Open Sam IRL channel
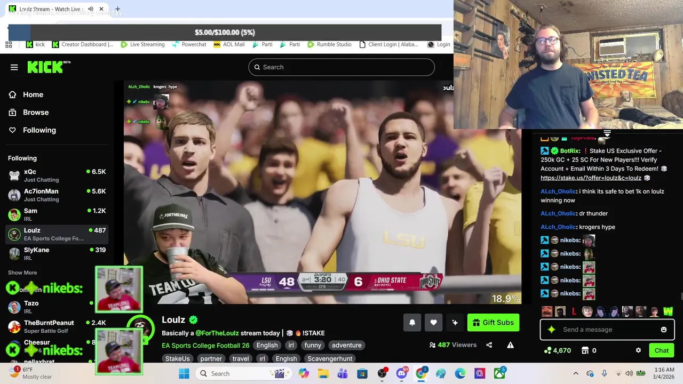The height and width of the screenshot is (384, 683). pyautogui.click(x=57, y=214)
